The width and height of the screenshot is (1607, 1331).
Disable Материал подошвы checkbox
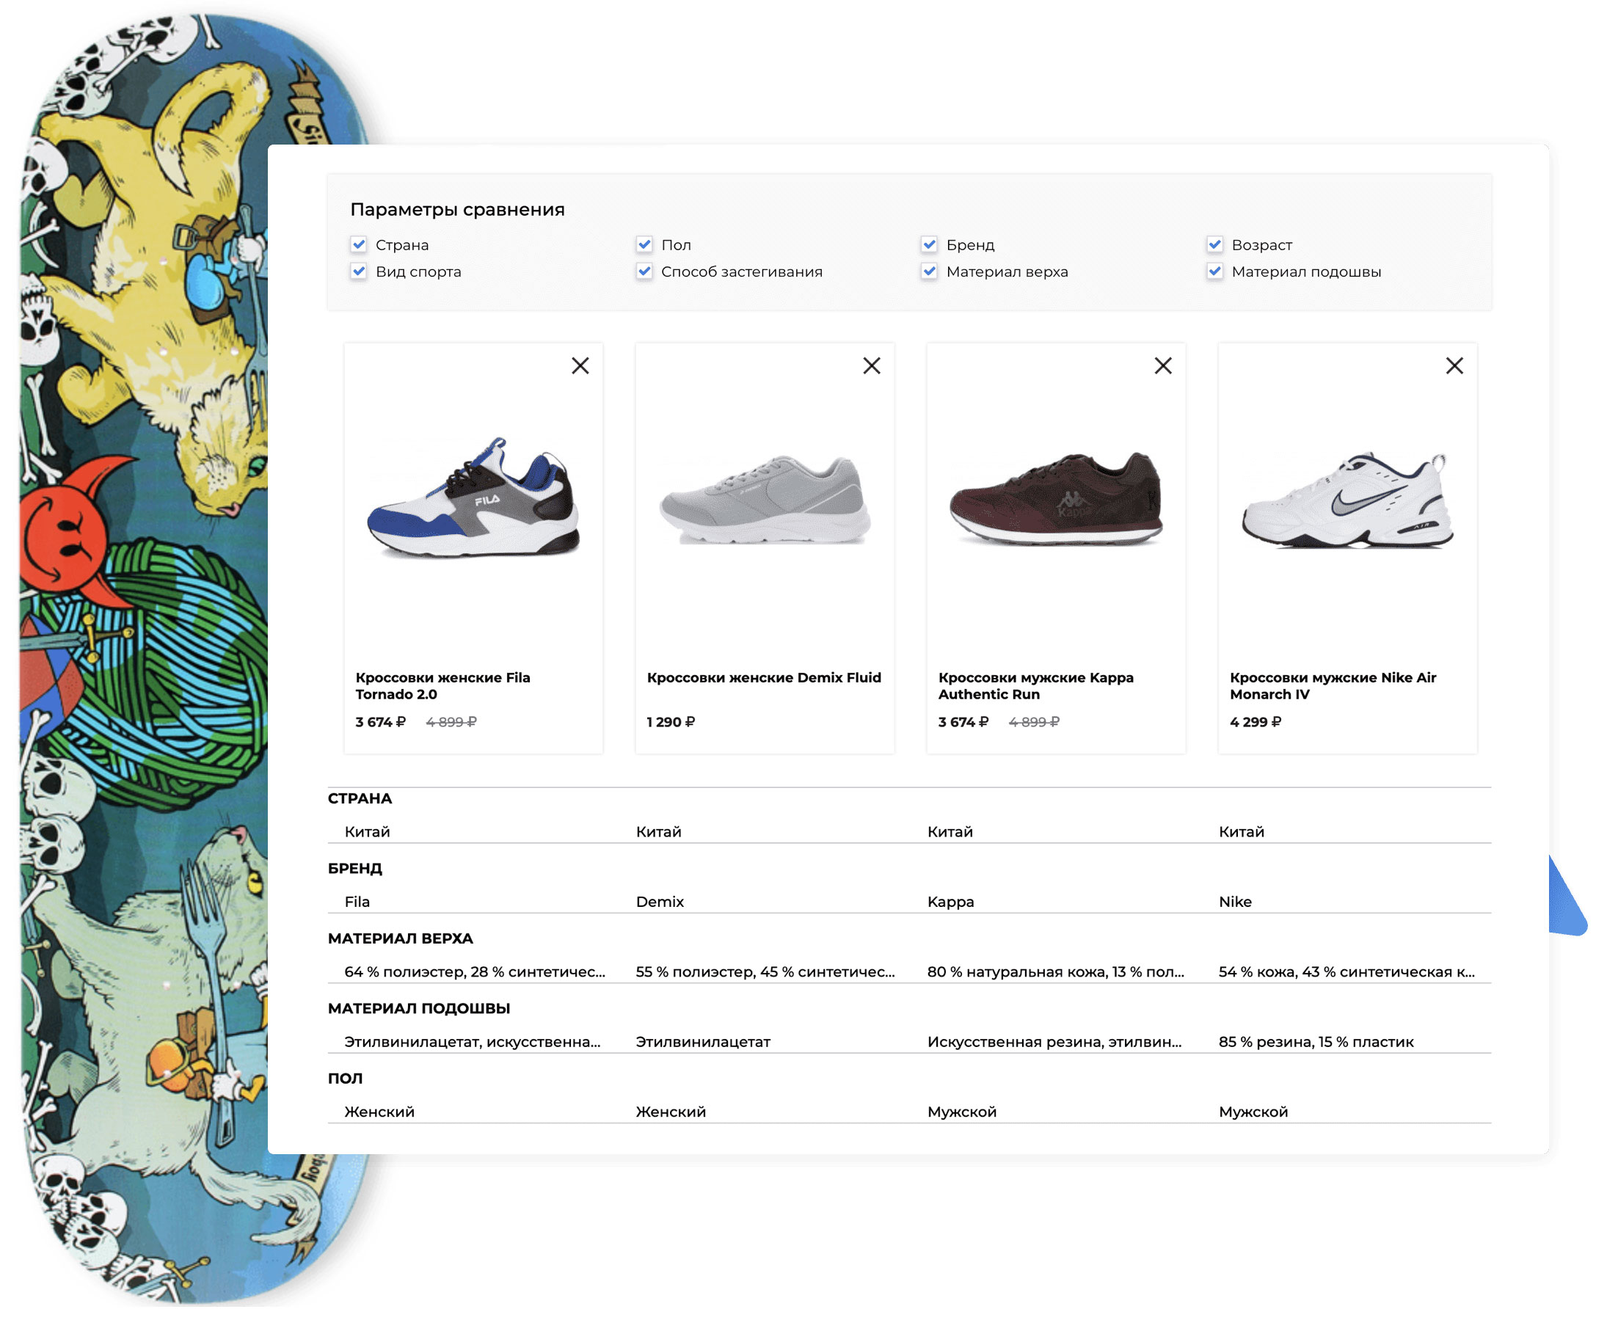click(1214, 271)
